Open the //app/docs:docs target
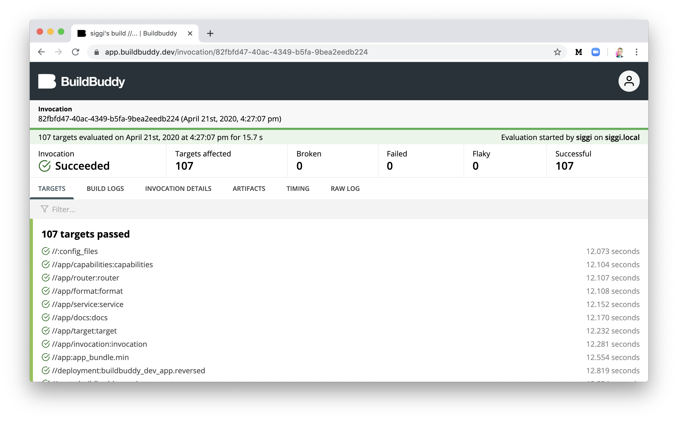The height and width of the screenshot is (421, 678). pos(80,318)
